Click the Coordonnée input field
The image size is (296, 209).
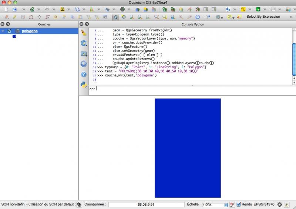146,204
